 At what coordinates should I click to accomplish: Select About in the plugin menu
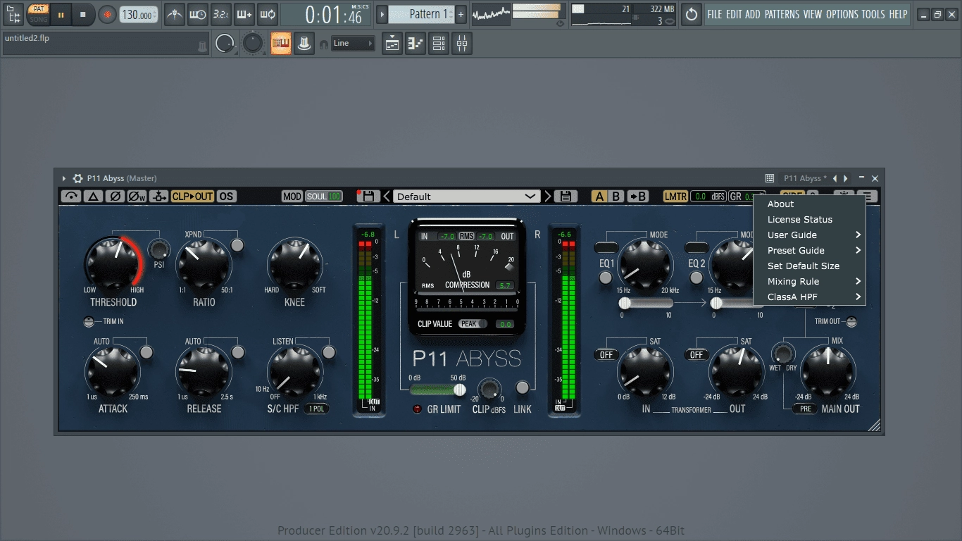pos(809,204)
